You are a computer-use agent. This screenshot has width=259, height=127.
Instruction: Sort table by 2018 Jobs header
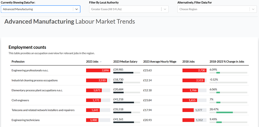click(189, 62)
